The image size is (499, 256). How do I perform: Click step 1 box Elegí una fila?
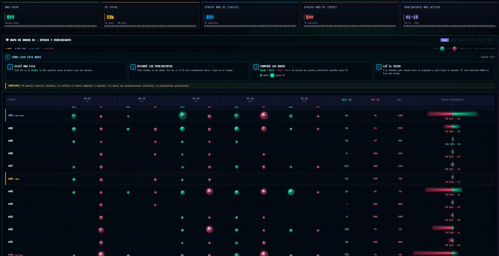[x=66, y=71]
